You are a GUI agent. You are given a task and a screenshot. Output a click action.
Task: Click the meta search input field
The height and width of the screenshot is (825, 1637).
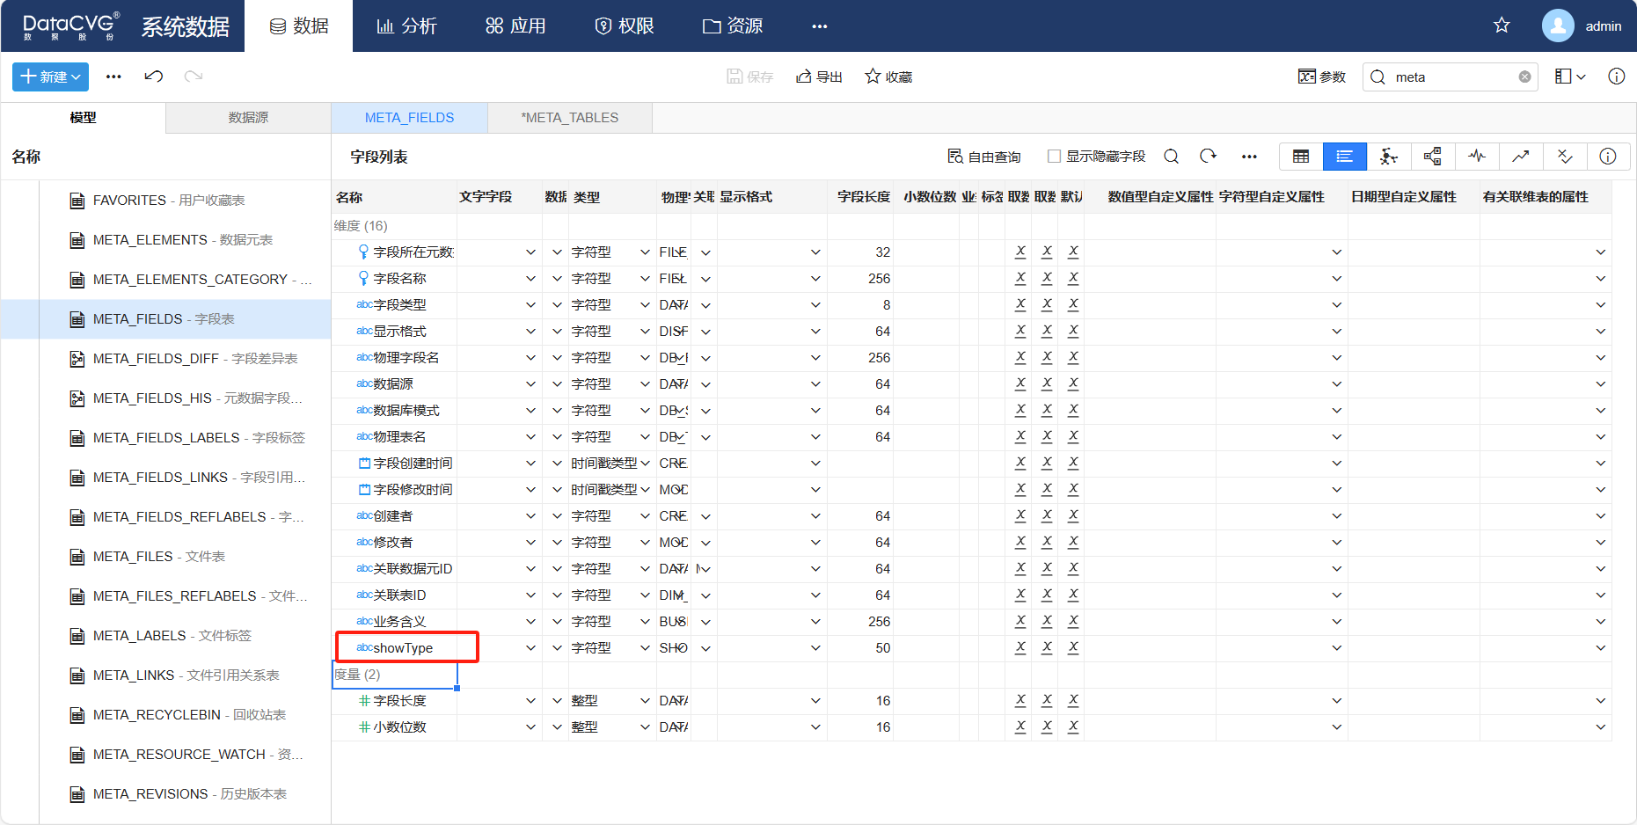pos(1451,77)
